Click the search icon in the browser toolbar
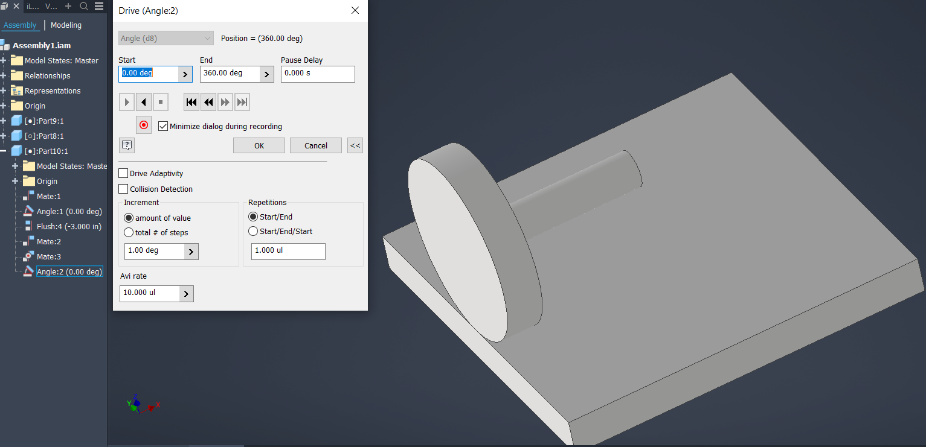The image size is (926, 447). (83, 6)
